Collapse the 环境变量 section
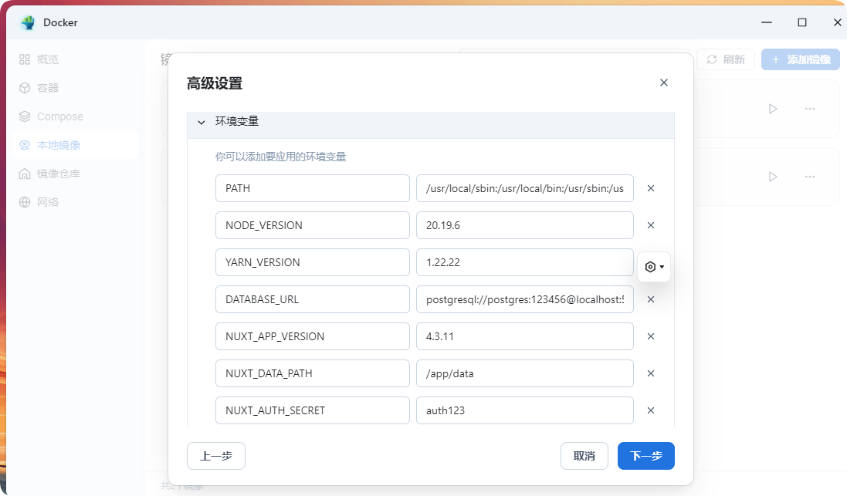 (202, 122)
